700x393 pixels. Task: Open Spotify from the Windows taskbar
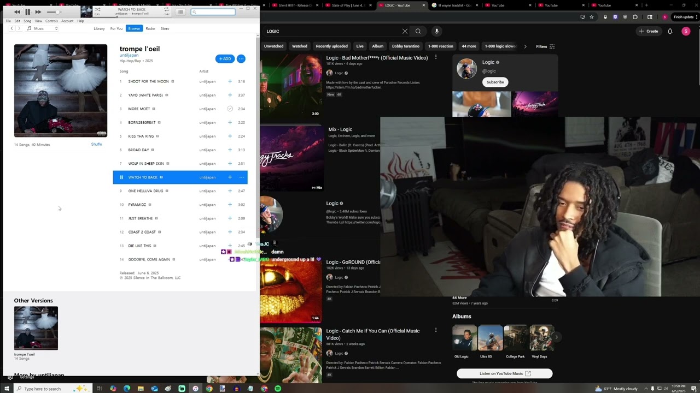tap(278, 389)
